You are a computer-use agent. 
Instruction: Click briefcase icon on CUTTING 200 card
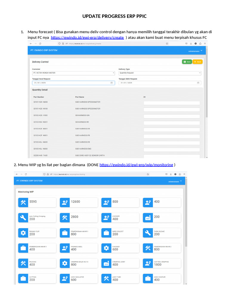click(x=23, y=278)
